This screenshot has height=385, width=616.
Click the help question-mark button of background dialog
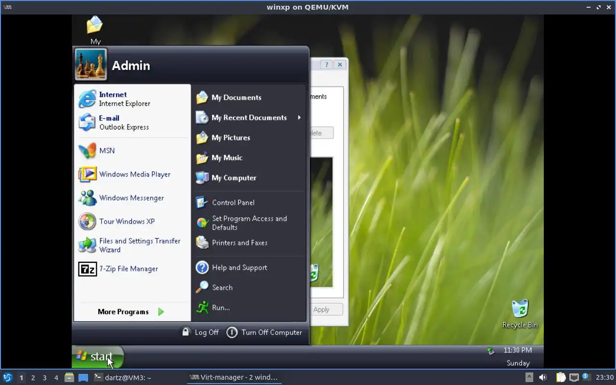point(327,64)
